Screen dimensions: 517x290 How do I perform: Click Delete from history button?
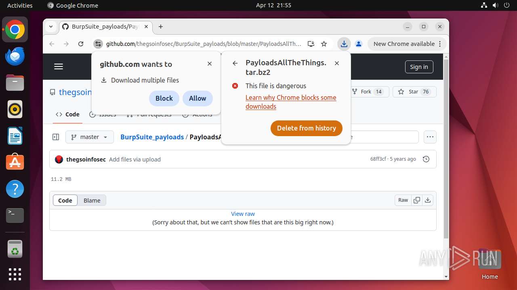(x=307, y=128)
